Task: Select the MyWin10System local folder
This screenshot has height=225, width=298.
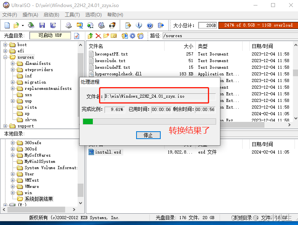Action: tap(40, 161)
